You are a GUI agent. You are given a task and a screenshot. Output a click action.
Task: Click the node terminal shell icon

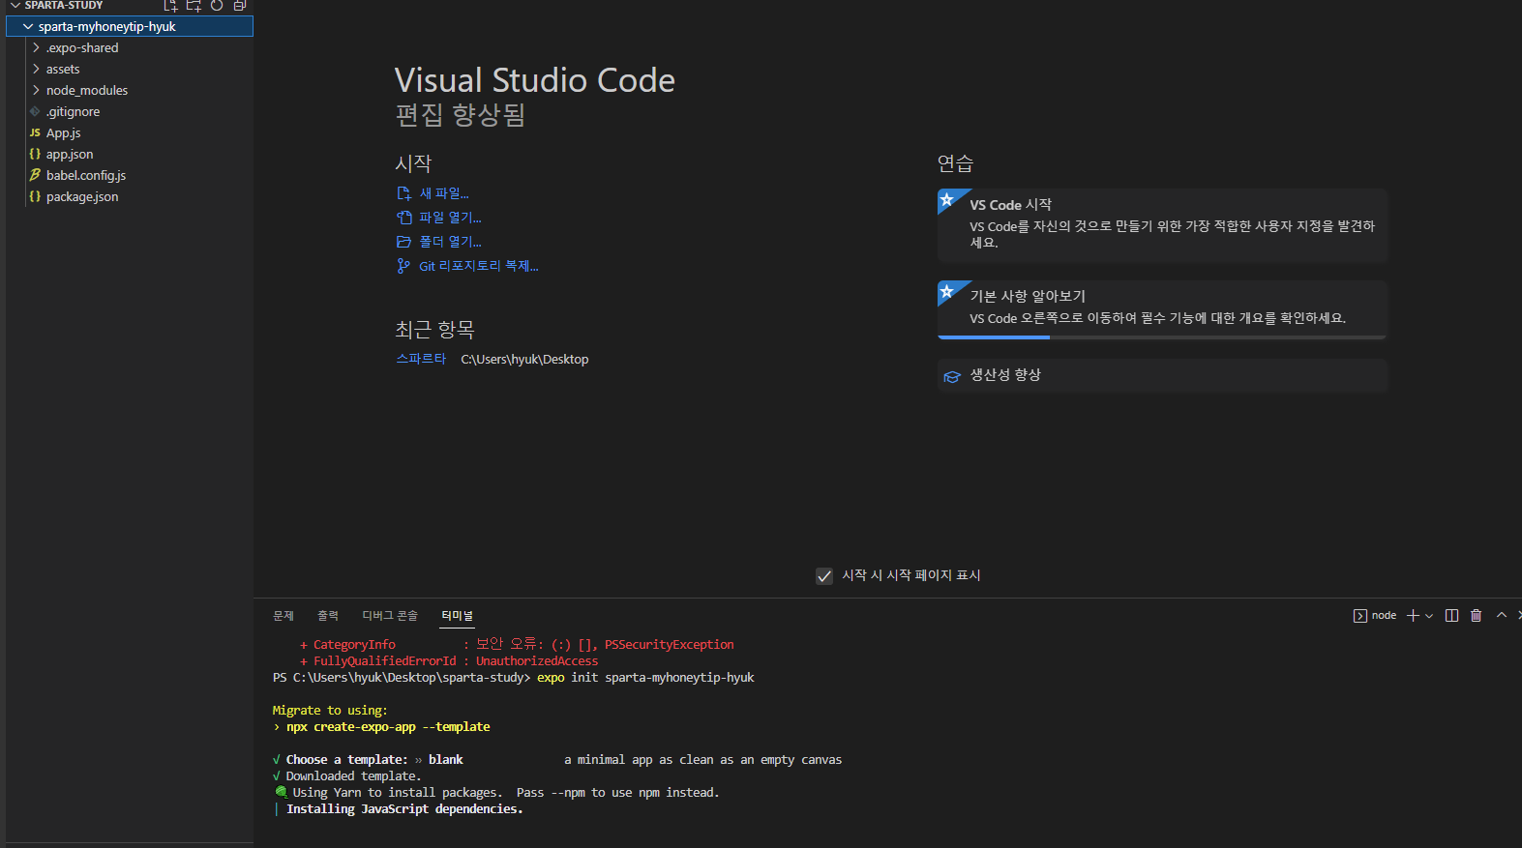[1359, 616]
